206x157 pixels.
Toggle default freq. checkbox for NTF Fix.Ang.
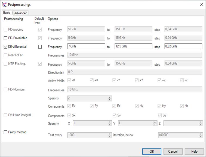coord(40,64)
